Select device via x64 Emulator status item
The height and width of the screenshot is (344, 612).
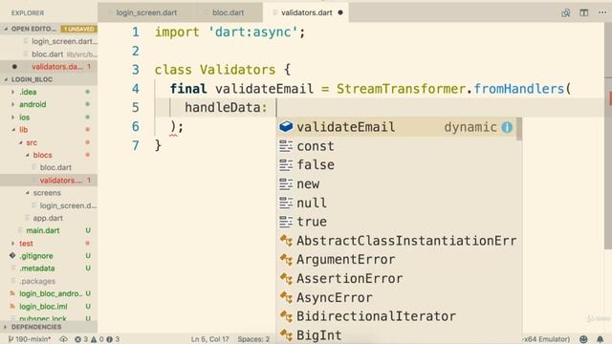point(546,339)
